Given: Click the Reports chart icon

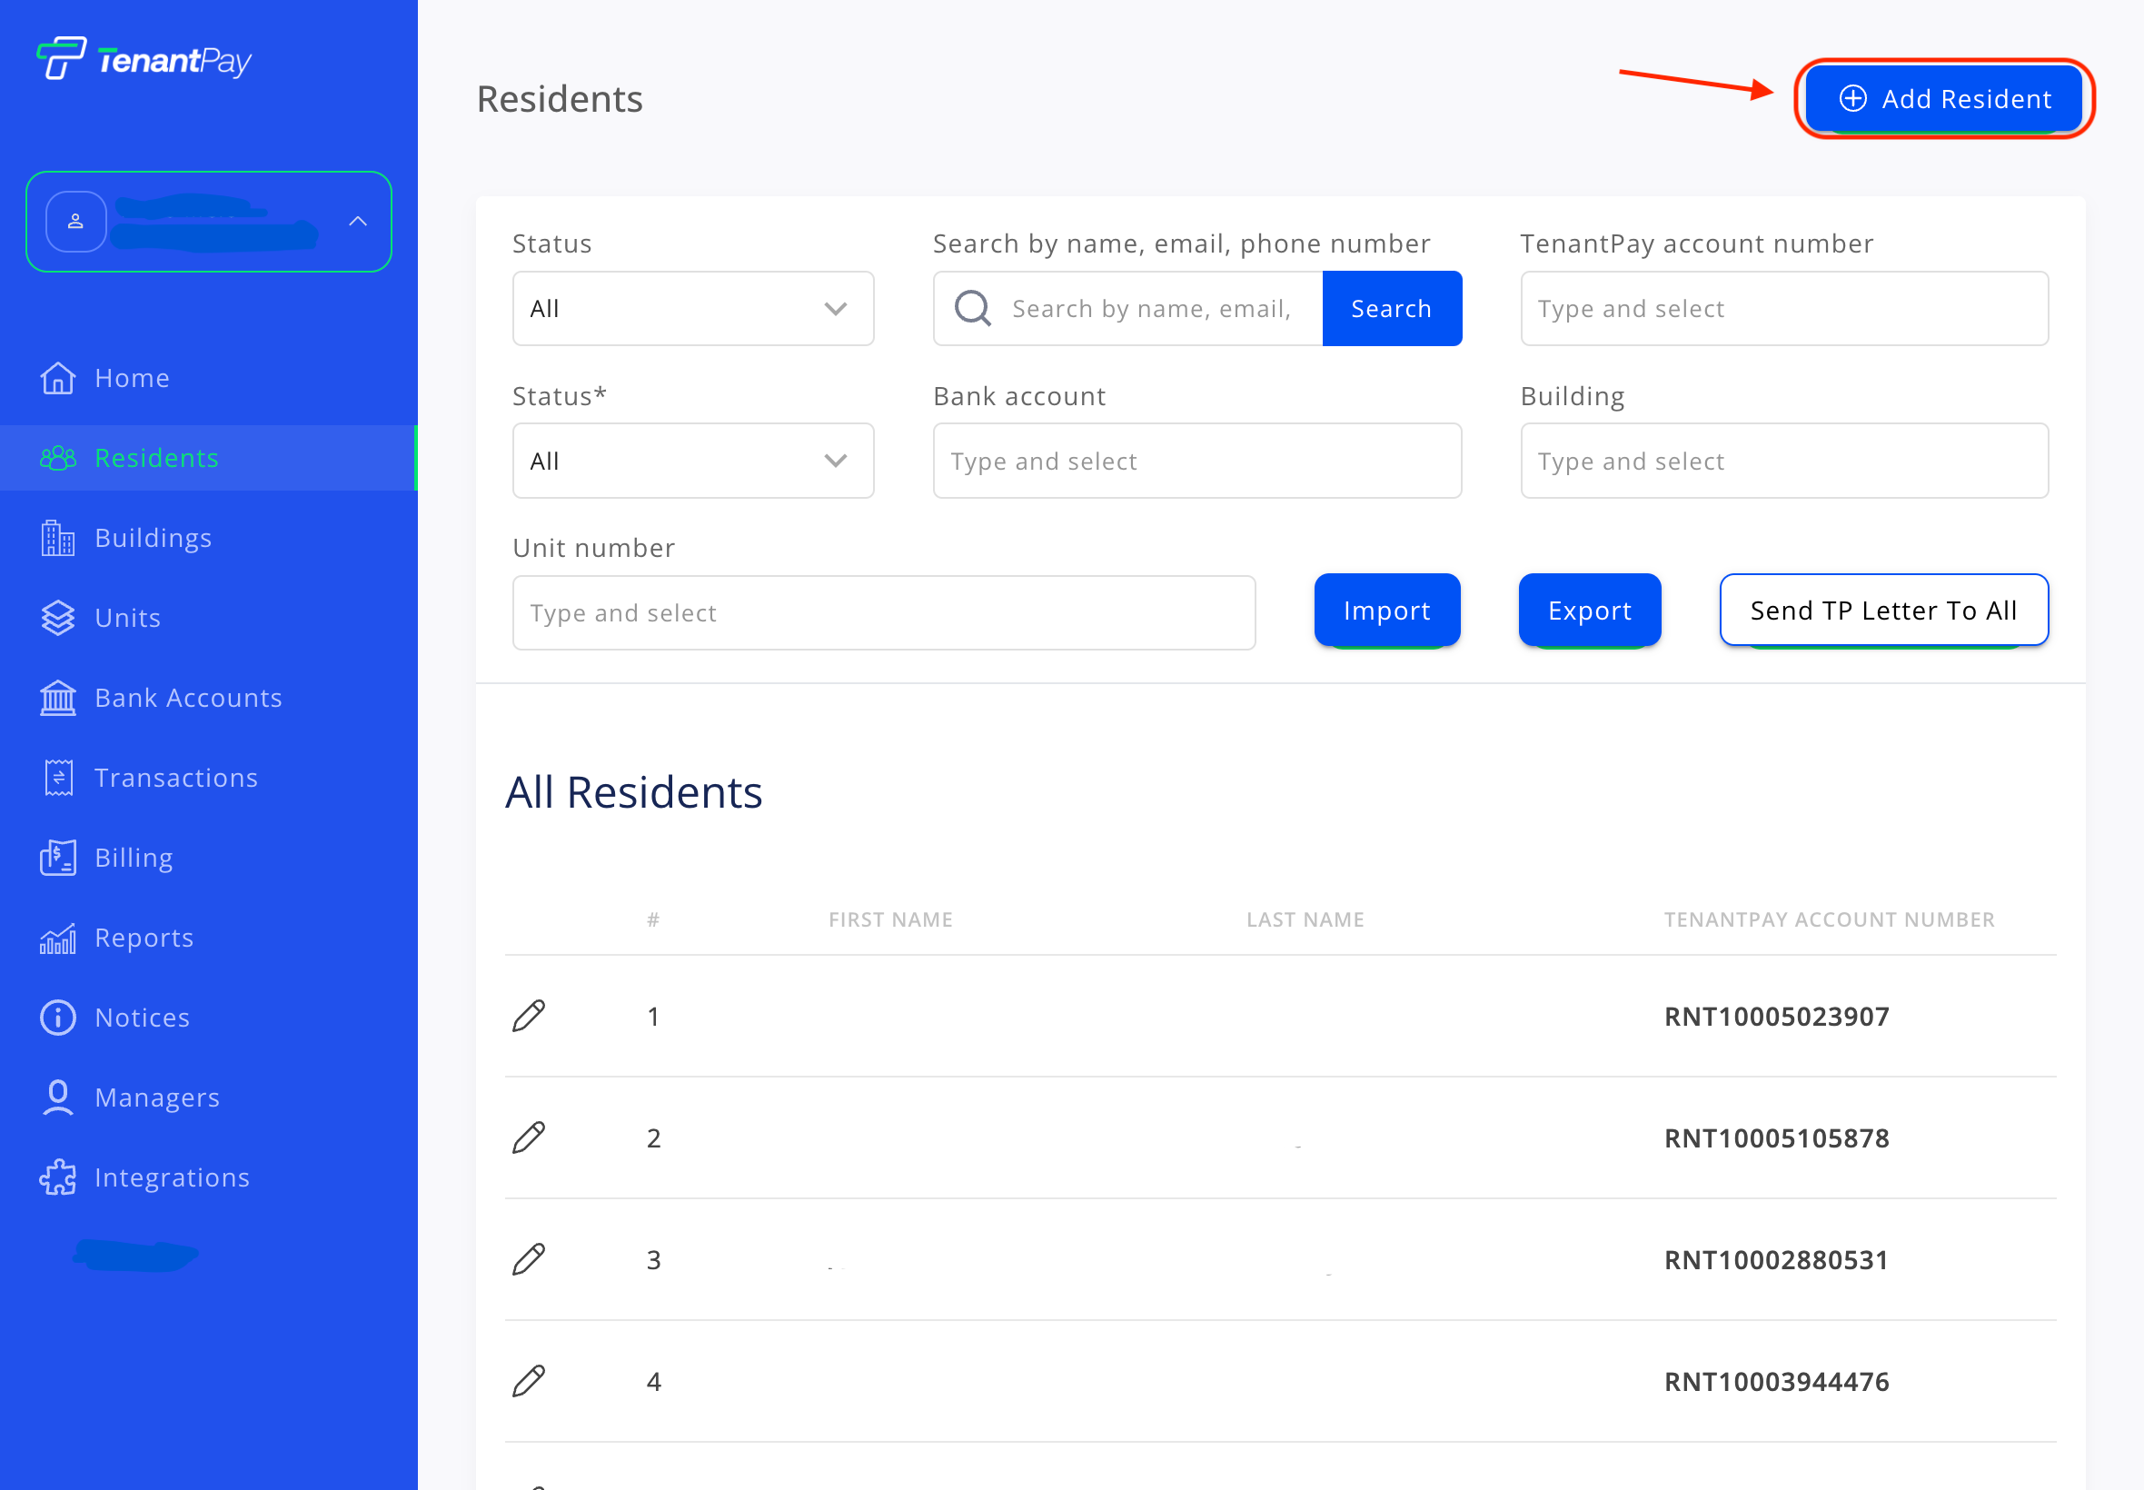Looking at the screenshot, I should pos(58,939).
